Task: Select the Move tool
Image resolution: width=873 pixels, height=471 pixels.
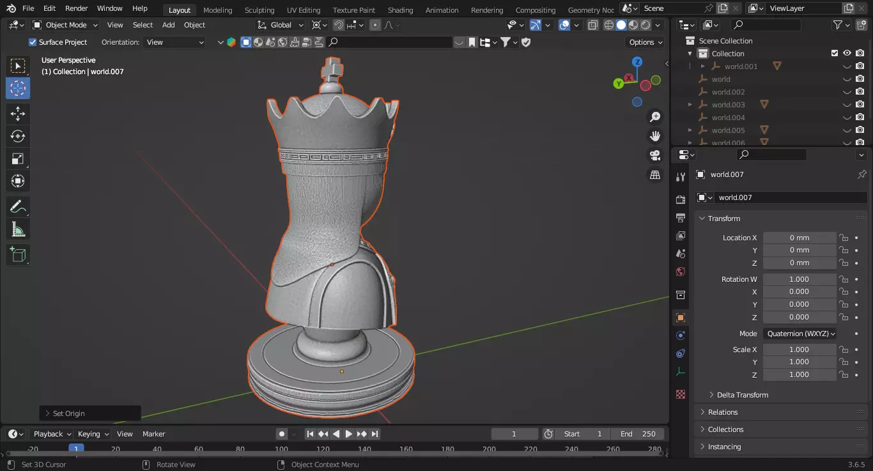Action: click(x=18, y=114)
